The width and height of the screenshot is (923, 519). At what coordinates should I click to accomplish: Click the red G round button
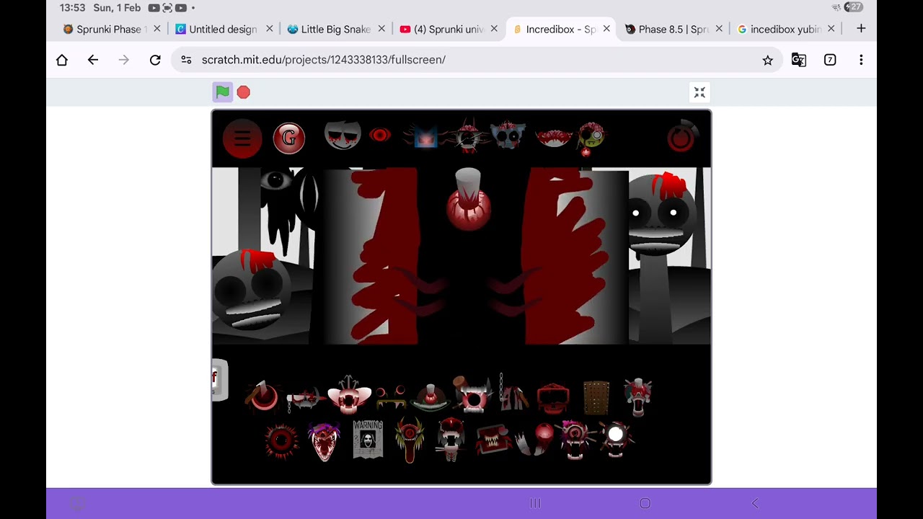pos(289,138)
